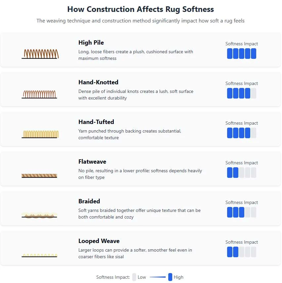The image size is (282, 283).
Task: Select the High Pile heading
Action: point(91,43)
